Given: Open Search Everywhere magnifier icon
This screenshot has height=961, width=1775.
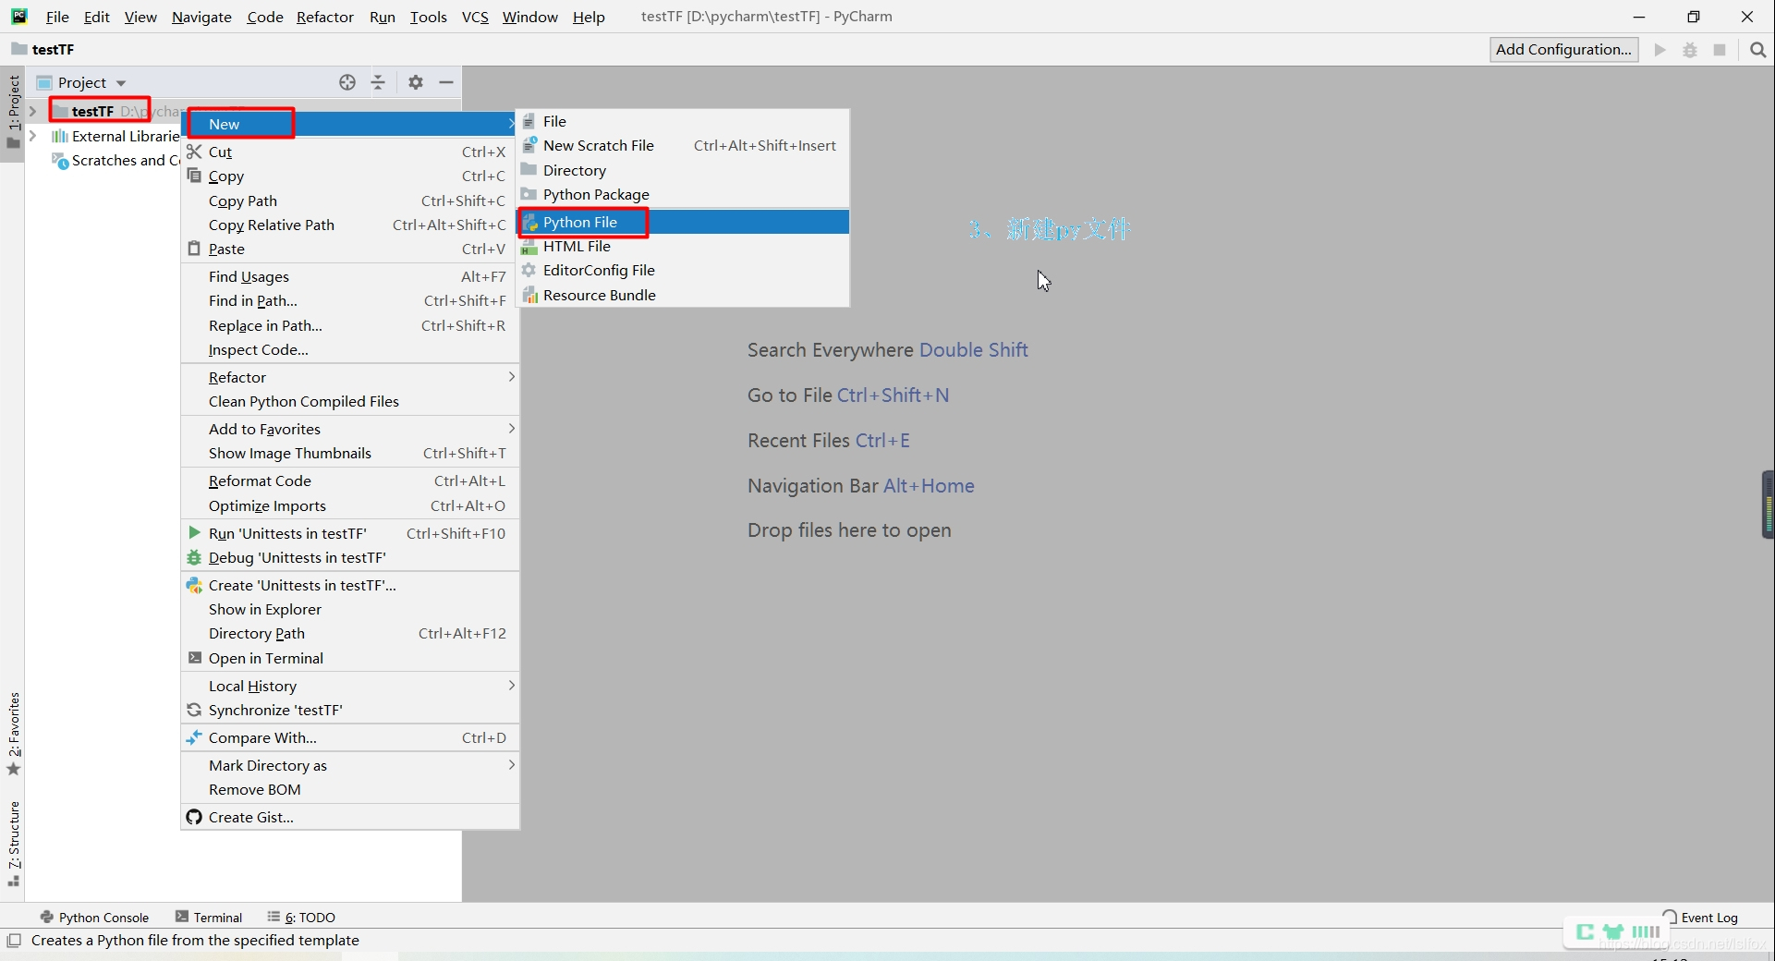Looking at the screenshot, I should point(1757,50).
